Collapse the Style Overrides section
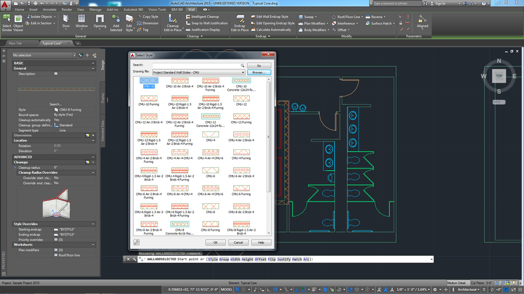Screen dimensions: 524x294 point(93,224)
